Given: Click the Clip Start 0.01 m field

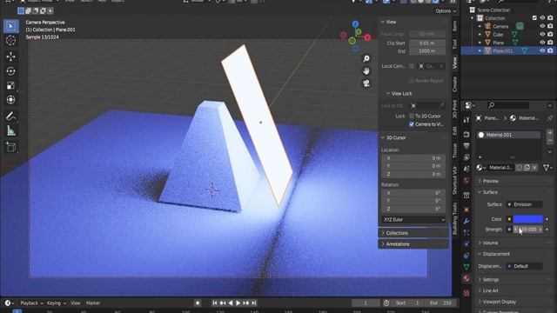Looking at the screenshot, I should [427, 43].
